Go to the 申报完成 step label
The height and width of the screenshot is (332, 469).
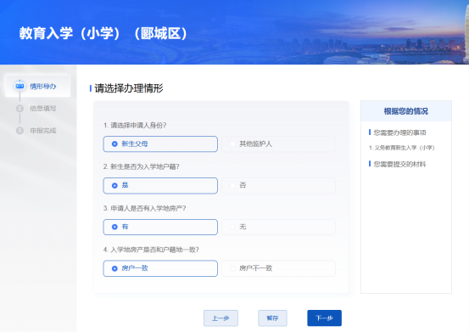[42, 131]
